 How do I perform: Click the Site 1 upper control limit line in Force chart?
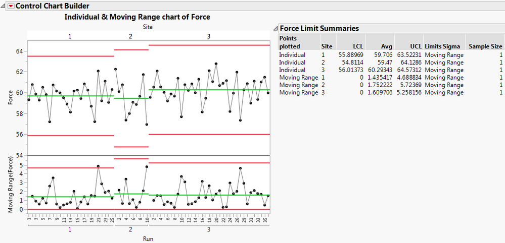click(71, 56)
